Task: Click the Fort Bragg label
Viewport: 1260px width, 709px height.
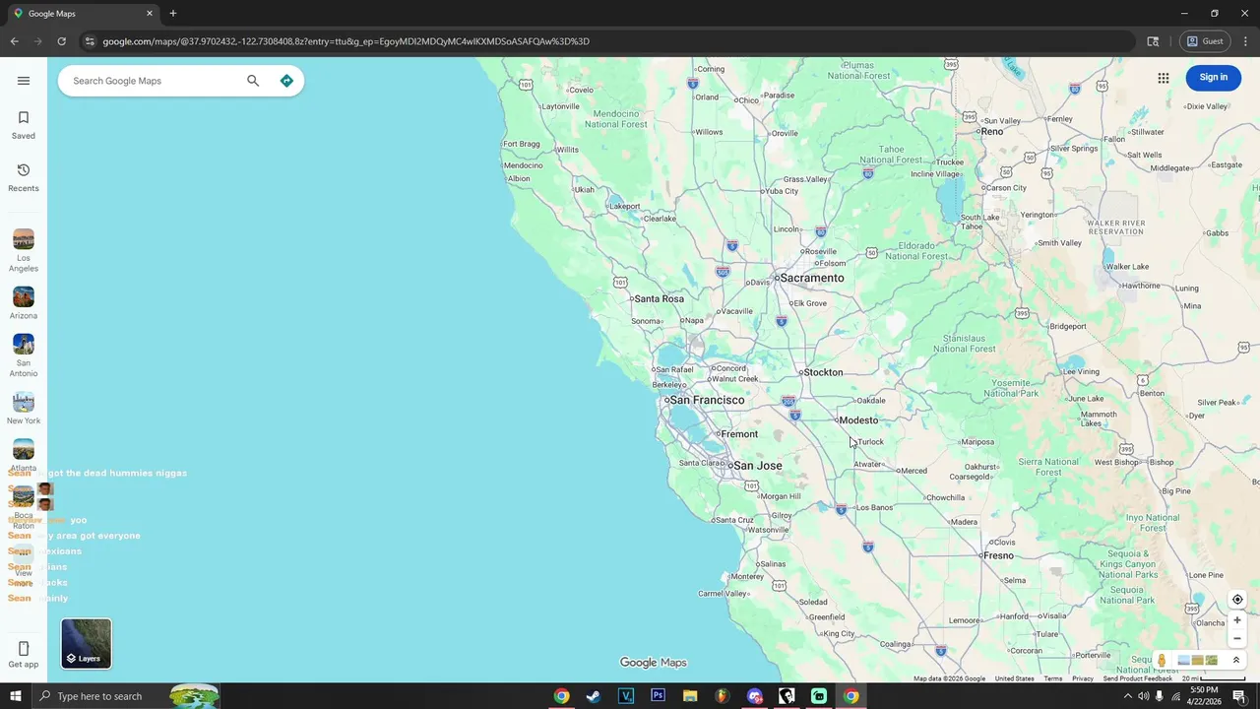Action: (521, 144)
